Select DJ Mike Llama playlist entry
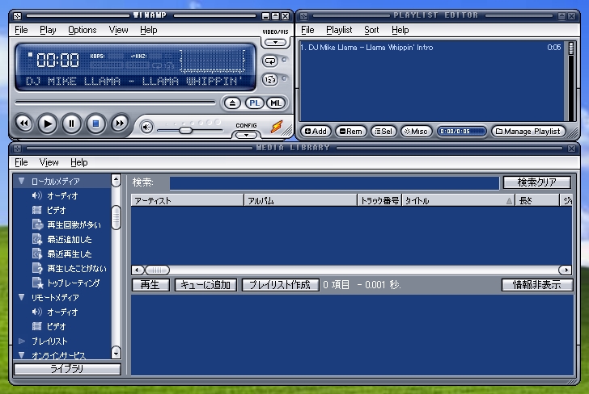The width and height of the screenshot is (589, 394). 431,48
